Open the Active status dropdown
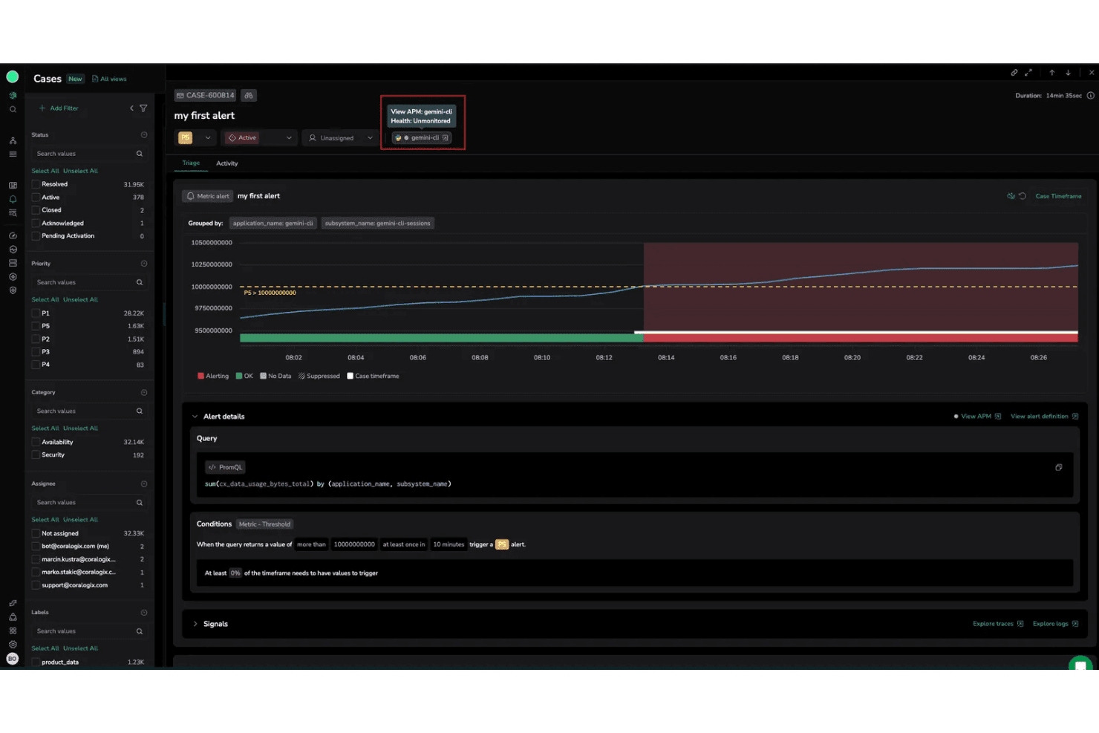The width and height of the screenshot is (1099, 733). pos(259,138)
